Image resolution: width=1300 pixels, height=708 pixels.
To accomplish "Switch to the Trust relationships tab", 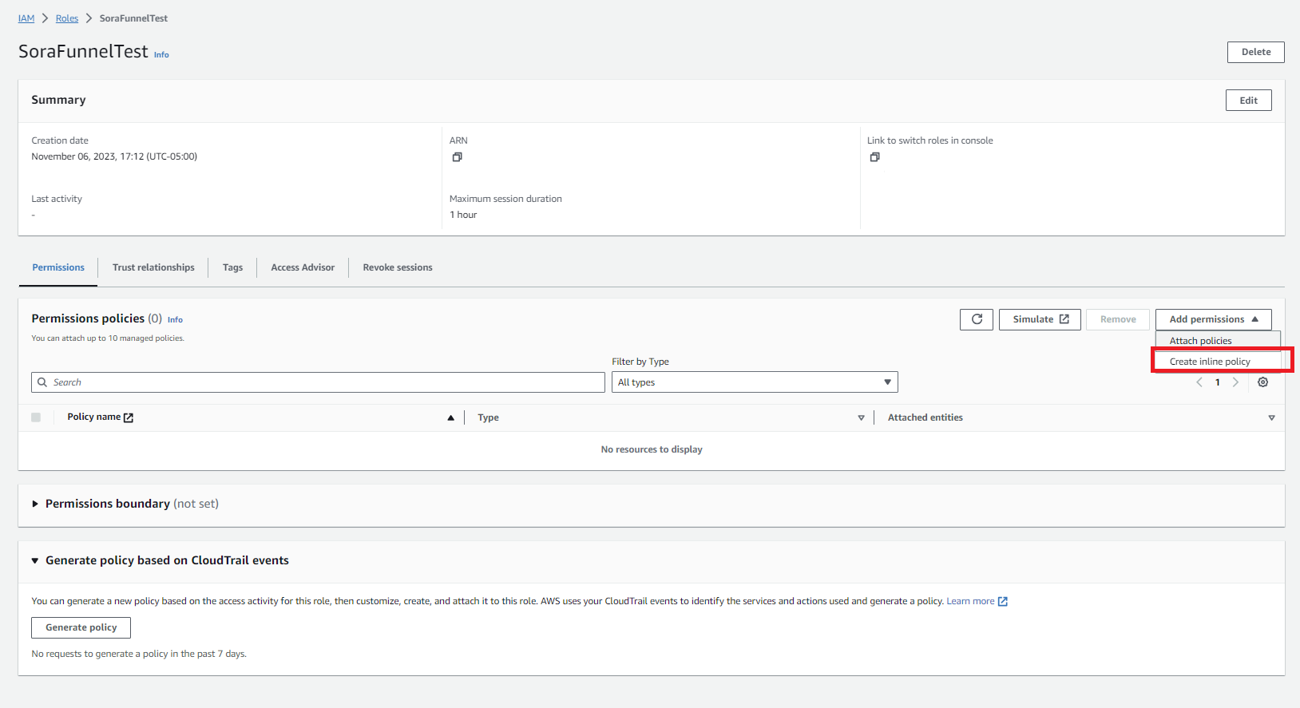I will [153, 267].
